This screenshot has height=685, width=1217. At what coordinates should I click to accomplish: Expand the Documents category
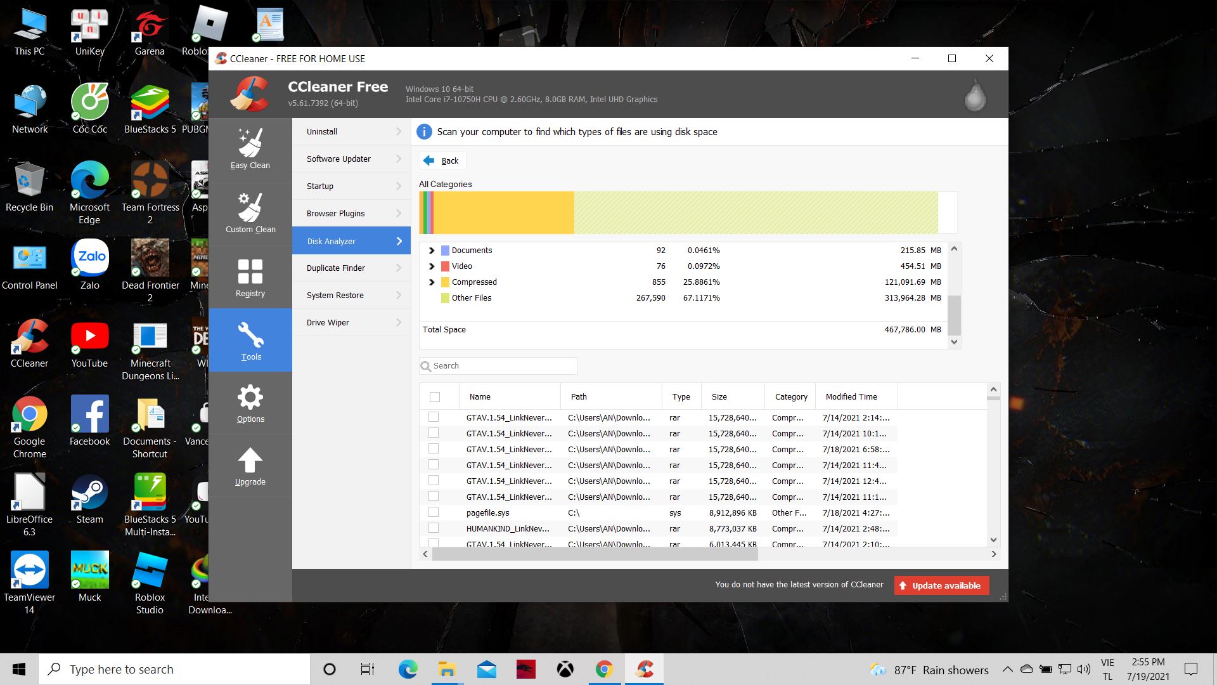(431, 250)
